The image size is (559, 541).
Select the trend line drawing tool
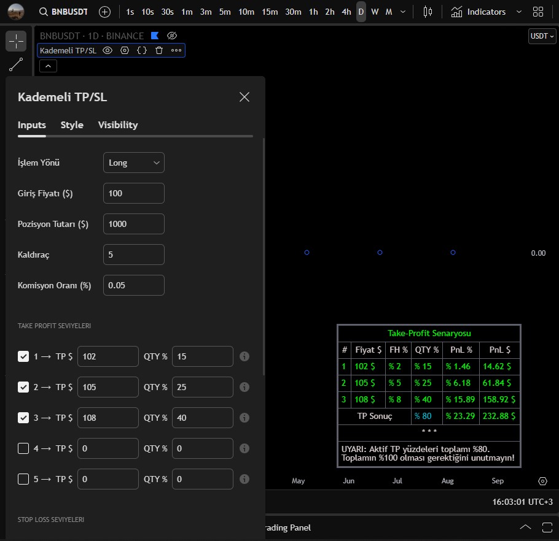tap(16, 64)
